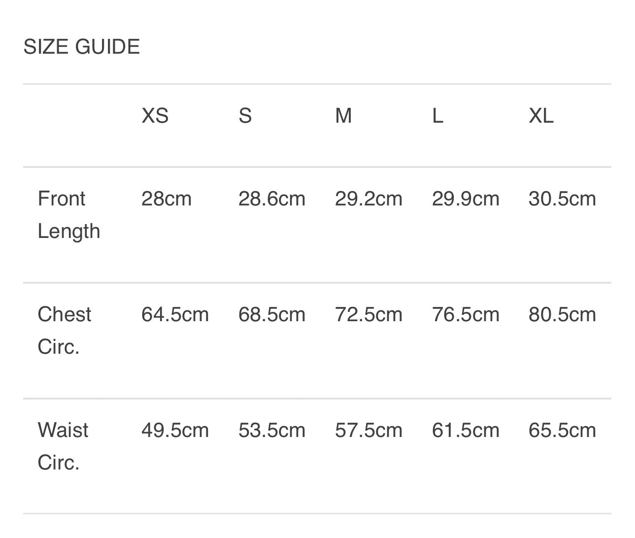Click the 76.5cm chest circumference value
The height and width of the screenshot is (538, 635).
click(466, 314)
